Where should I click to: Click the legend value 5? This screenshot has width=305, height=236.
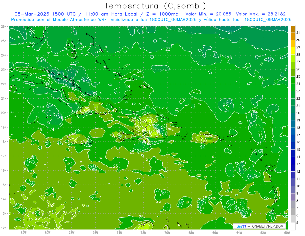point(298,223)
